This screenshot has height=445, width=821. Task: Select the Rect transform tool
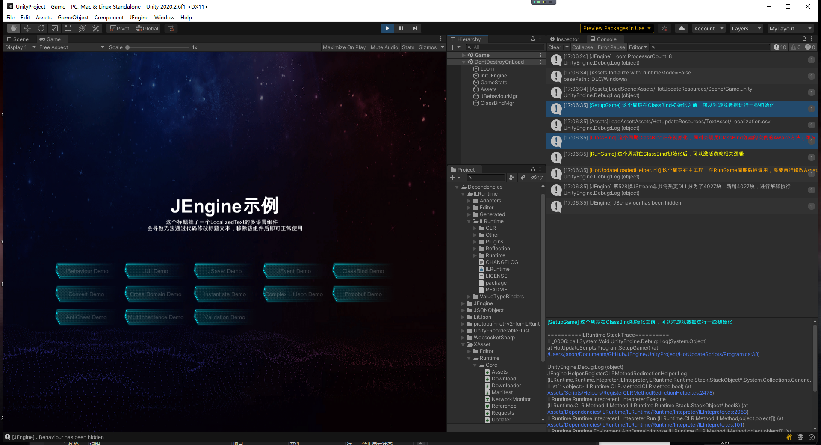pyautogui.click(x=68, y=28)
